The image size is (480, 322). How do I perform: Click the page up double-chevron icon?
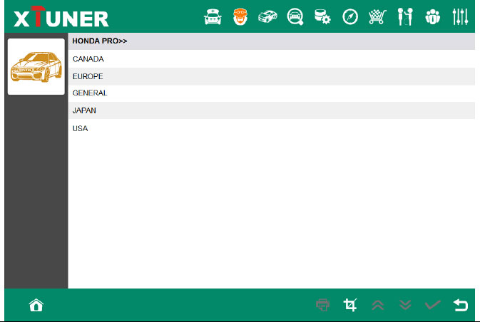378,305
